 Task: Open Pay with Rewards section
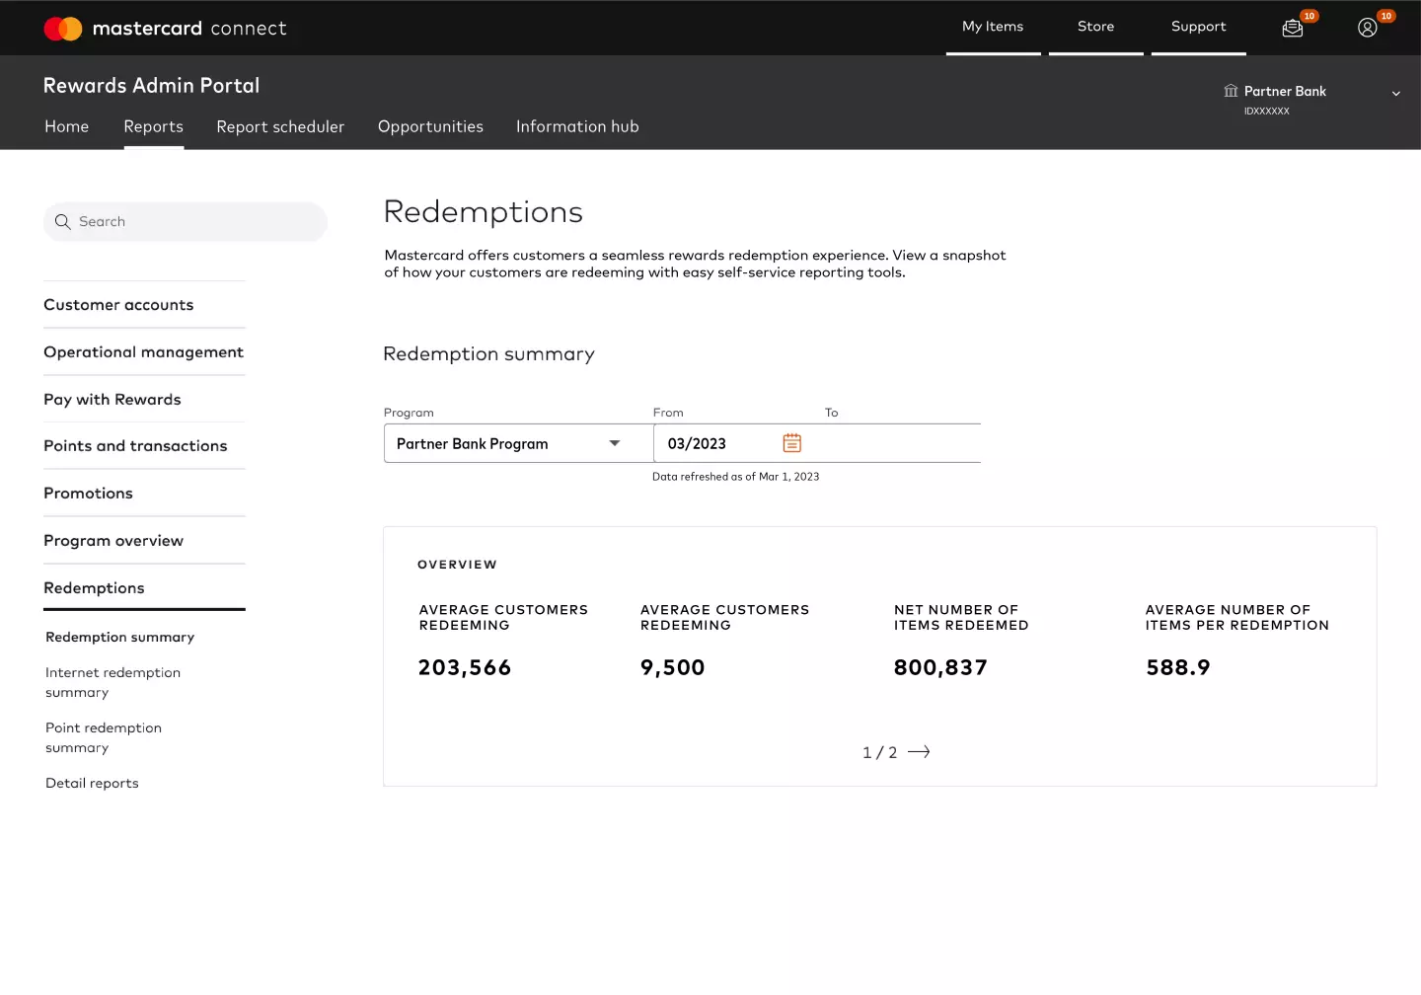(x=112, y=400)
